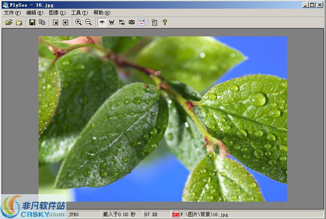Click the open file folder icon
326x219 pixels.
pos(9,22)
